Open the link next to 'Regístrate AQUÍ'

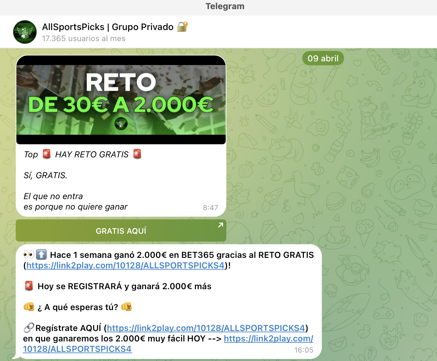[x=206, y=328]
